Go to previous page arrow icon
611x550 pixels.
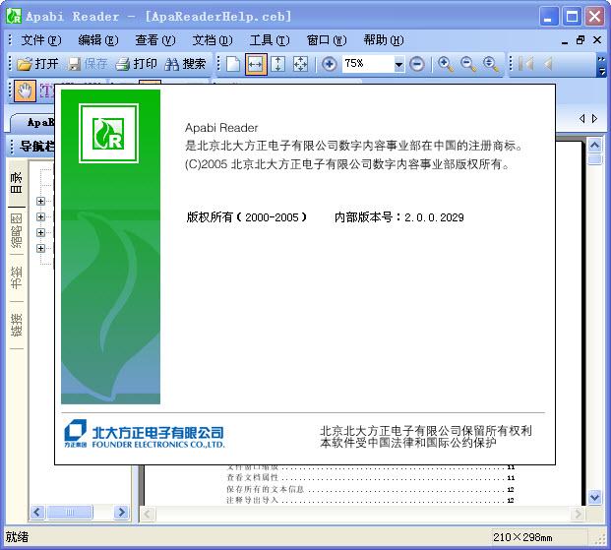[548, 64]
